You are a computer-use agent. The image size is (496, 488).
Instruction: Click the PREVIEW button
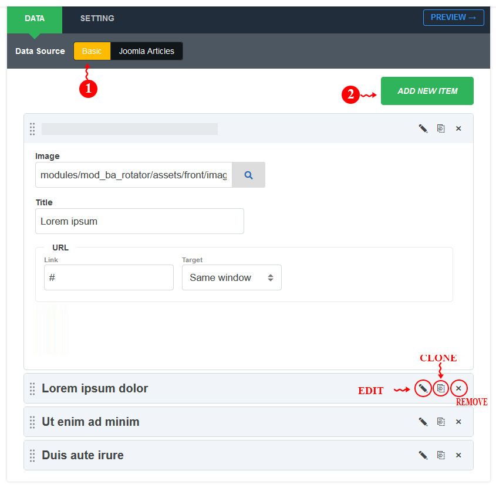click(x=453, y=18)
